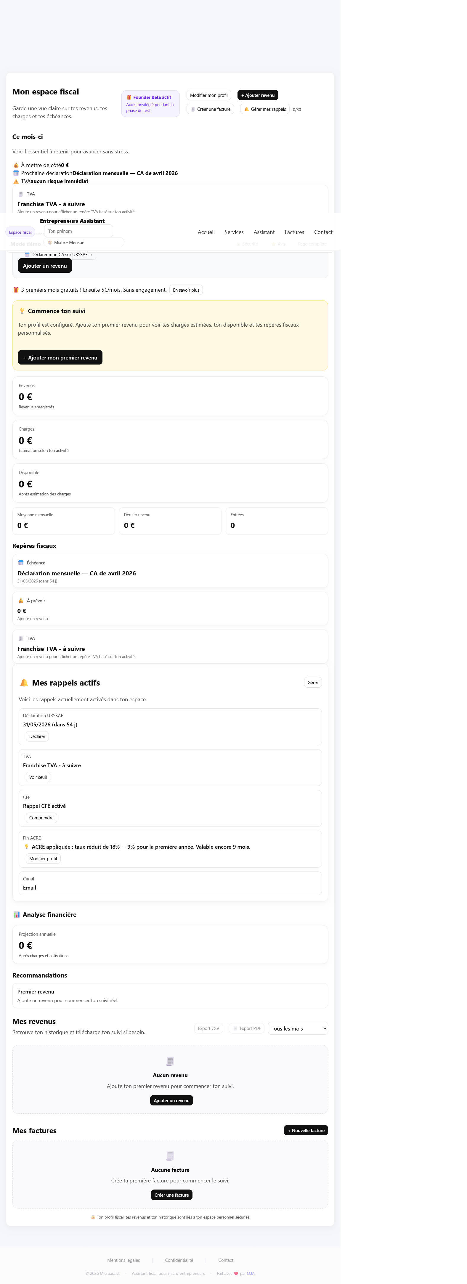This screenshot has width=467, height=1284.
Task: Click the document icon on the Export PDF button
Action: click(235, 1028)
